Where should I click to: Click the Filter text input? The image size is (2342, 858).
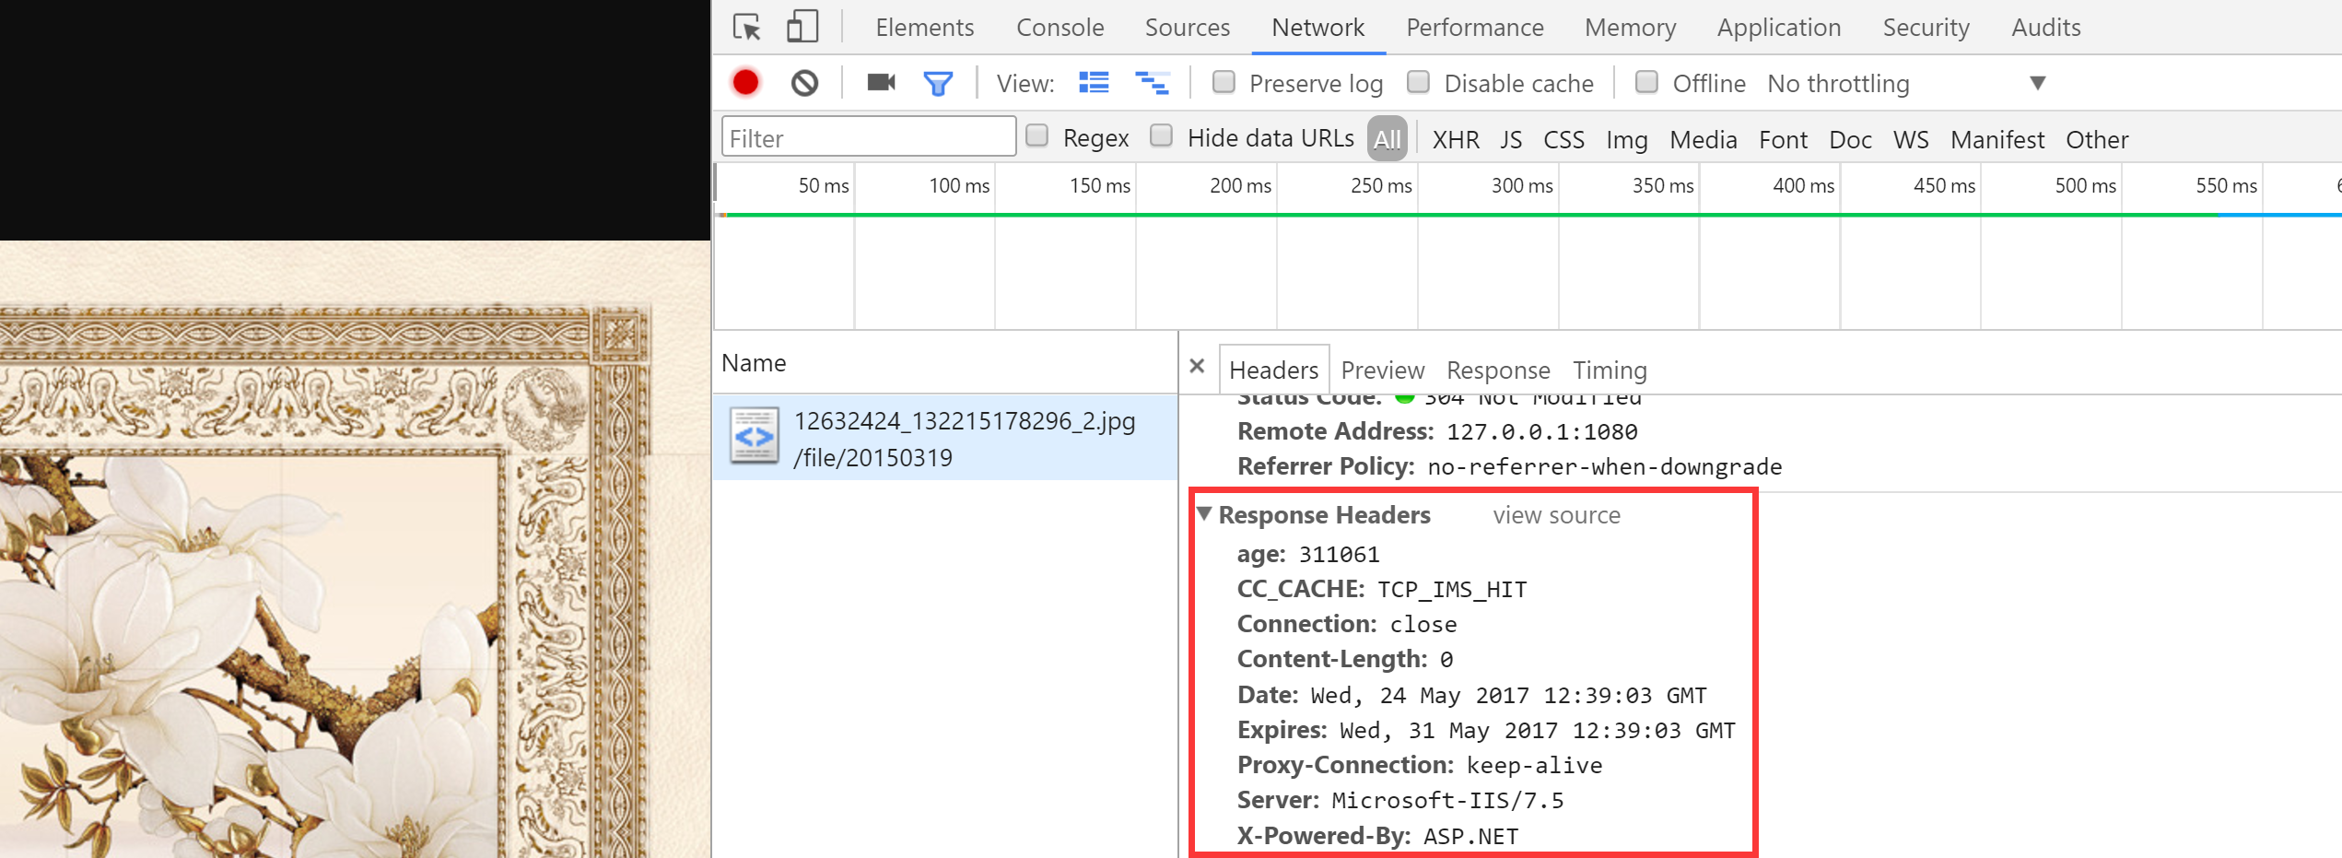tap(868, 138)
